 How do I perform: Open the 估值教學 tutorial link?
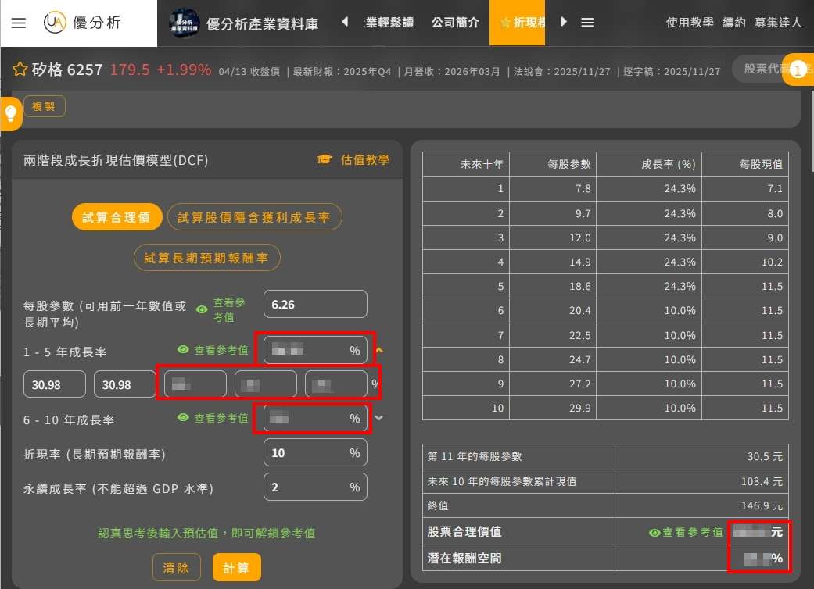tap(353, 159)
